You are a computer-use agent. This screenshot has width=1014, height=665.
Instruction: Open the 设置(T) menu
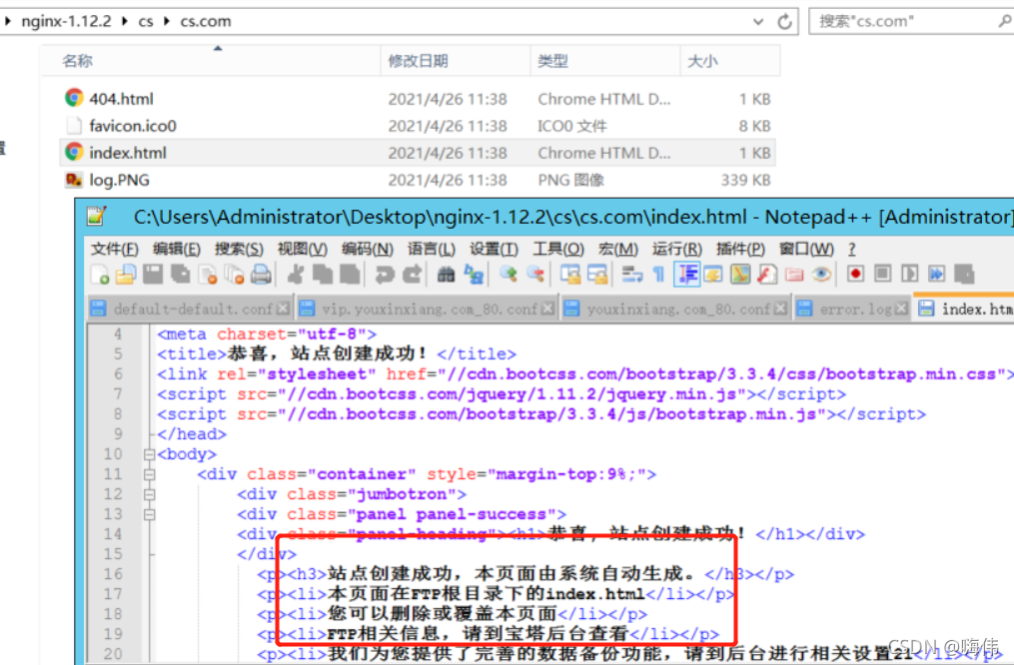pyautogui.click(x=495, y=249)
